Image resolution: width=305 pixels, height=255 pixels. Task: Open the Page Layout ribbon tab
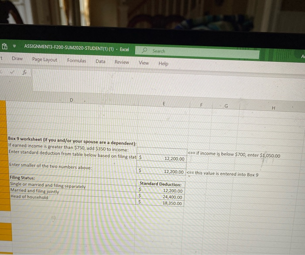pos(44,60)
